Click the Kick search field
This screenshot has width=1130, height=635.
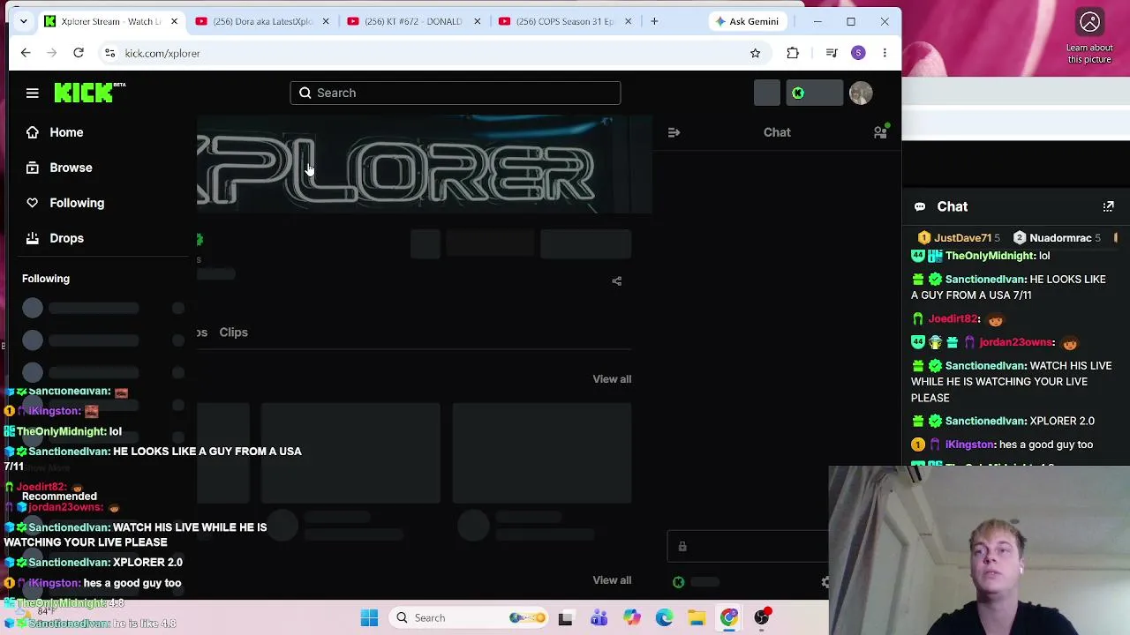click(x=456, y=93)
